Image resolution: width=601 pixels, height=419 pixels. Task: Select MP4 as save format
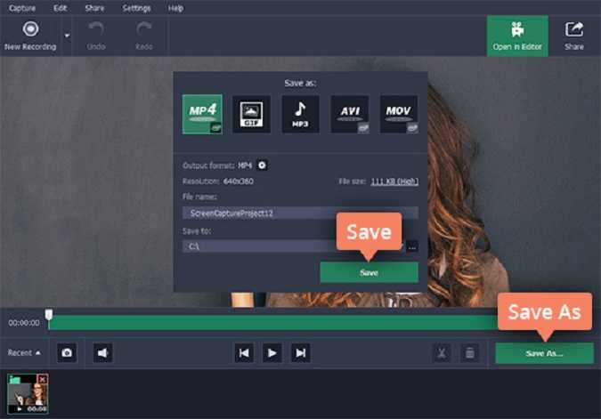coord(202,114)
